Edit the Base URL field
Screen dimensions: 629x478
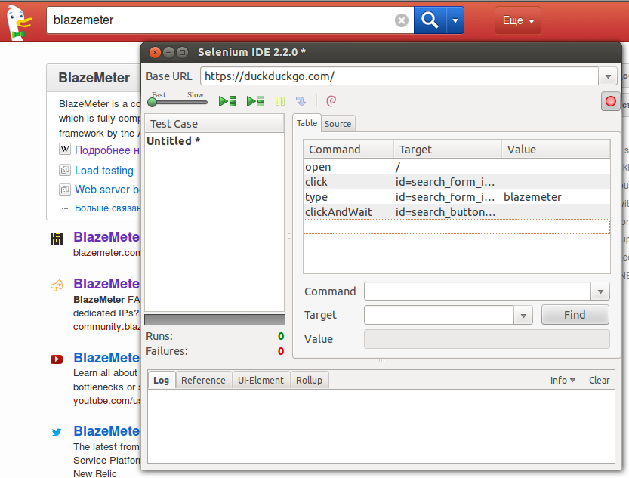399,76
